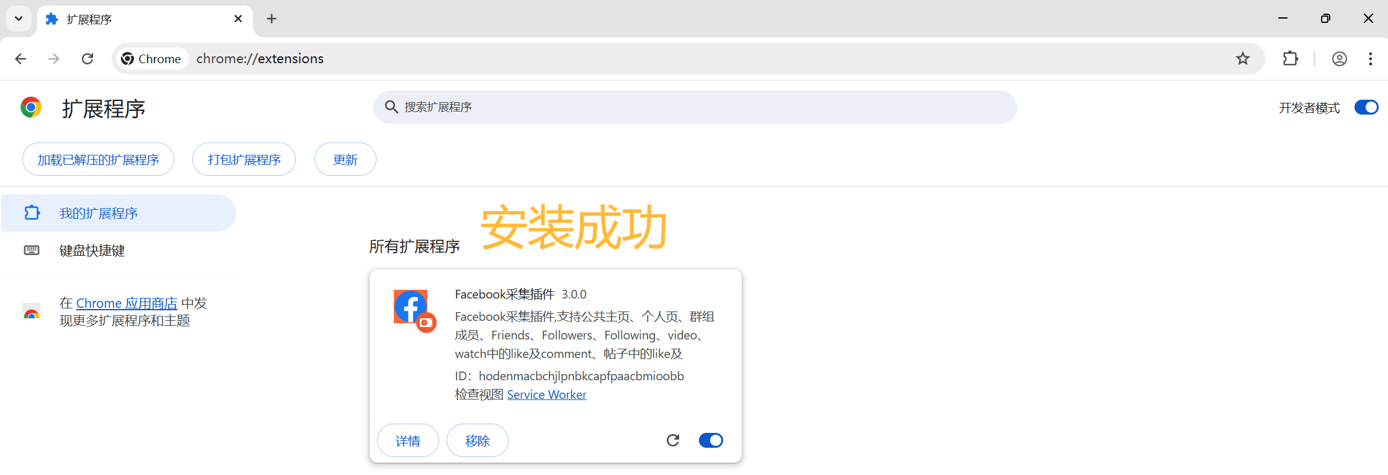Open Chrome three-dot menu
This screenshot has height=475, width=1388.
(1370, 59)
